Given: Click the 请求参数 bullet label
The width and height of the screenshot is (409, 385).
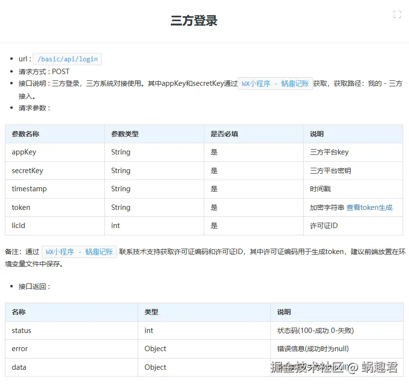Looking at the screenshot, I should coord(34,108).
